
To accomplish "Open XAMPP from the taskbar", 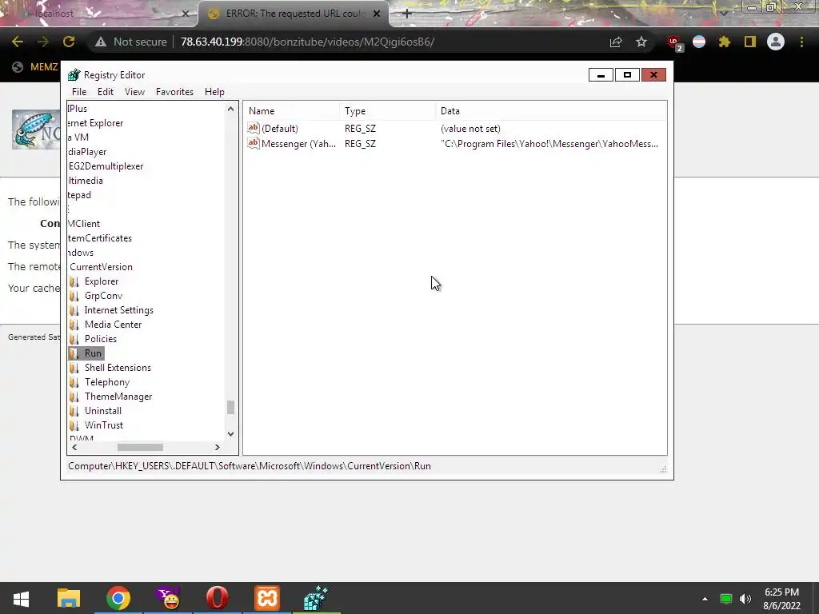I will tap(267, 598).
